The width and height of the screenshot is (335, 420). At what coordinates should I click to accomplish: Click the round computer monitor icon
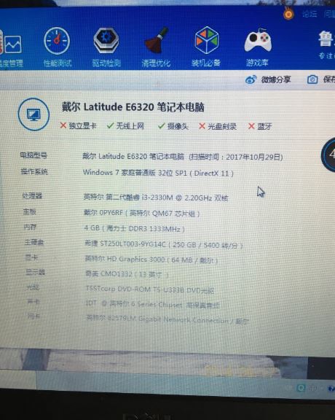(x=33, y=114)
